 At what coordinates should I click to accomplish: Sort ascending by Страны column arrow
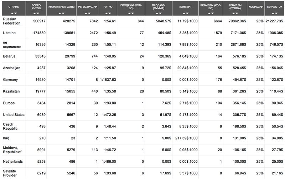pos(13,13)
